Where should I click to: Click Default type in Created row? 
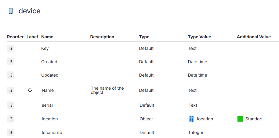146,62
